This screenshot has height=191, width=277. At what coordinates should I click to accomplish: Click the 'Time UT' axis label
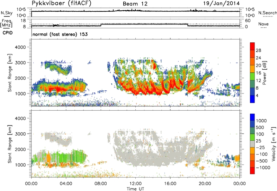(135, 189)
